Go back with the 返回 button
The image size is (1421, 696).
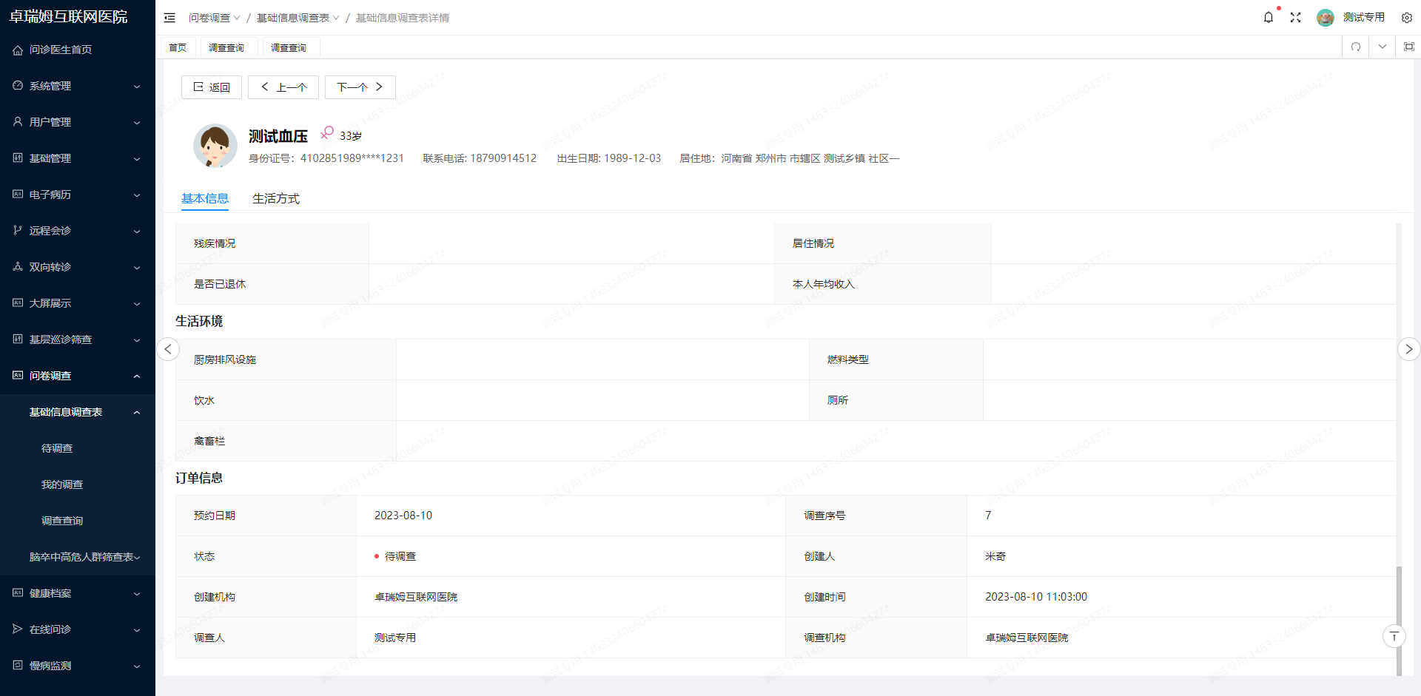coord(212,87)
